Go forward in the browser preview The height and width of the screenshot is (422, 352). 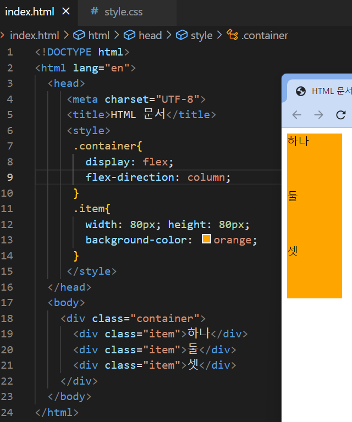coord(318,115)
